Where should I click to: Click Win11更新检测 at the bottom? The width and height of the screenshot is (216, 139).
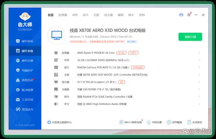tap(131, 122)
